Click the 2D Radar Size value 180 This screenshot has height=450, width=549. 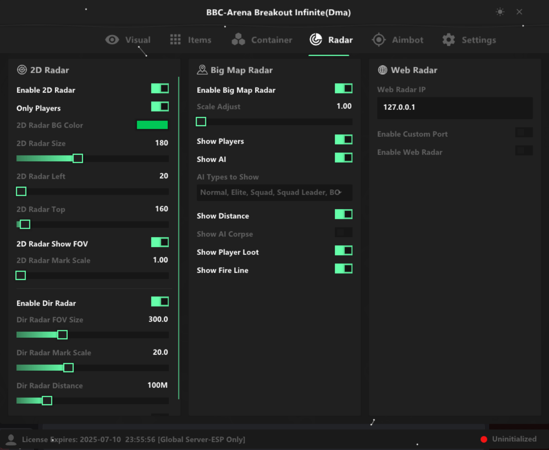pos(161,143)
